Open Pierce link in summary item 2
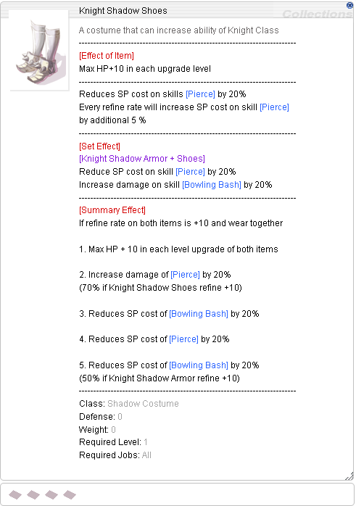This screenshot has height=506, width=356. (x=186, y=274)
